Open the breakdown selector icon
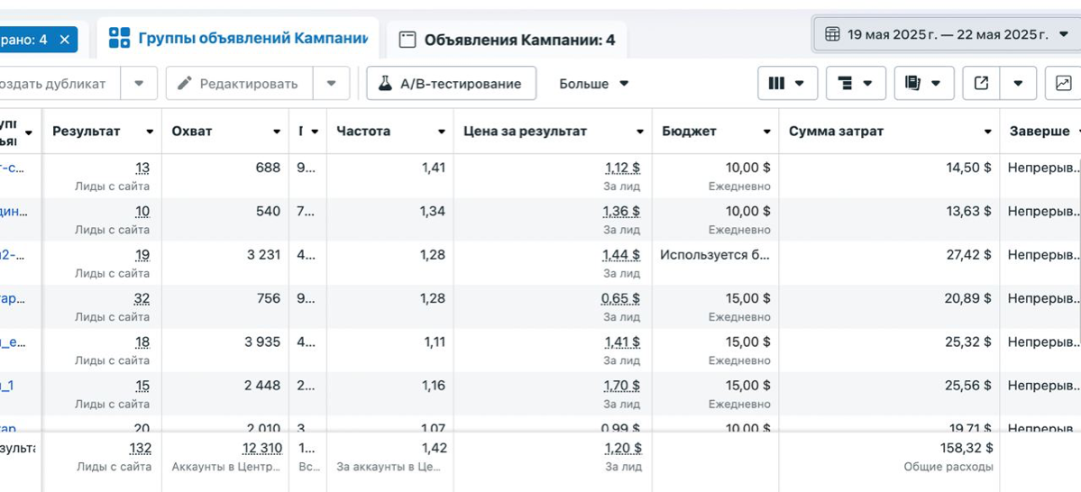The image size is (1081, 492). pos(856,84)
